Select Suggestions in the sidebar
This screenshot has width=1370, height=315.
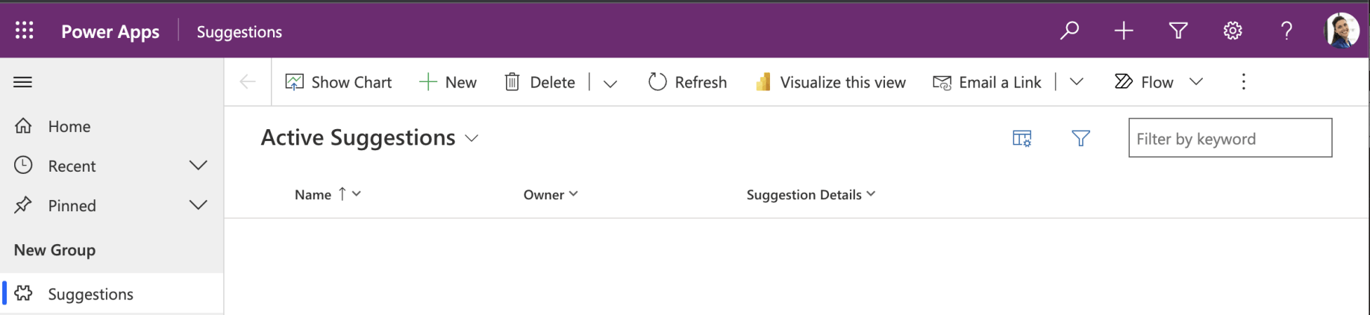click(90, 293)
